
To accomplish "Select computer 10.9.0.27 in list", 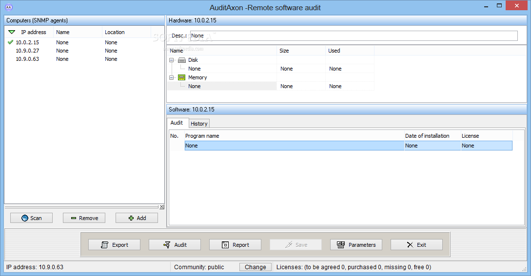I will click(27, 51).
